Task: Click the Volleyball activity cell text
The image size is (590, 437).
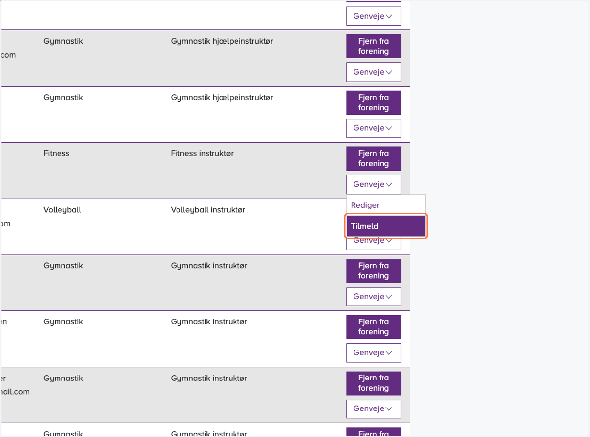Action: tap(62, 210)
